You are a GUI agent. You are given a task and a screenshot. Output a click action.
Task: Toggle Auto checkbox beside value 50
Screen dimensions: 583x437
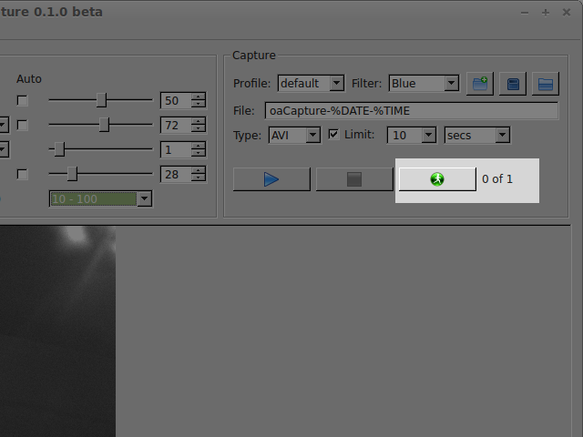point(22,100)
